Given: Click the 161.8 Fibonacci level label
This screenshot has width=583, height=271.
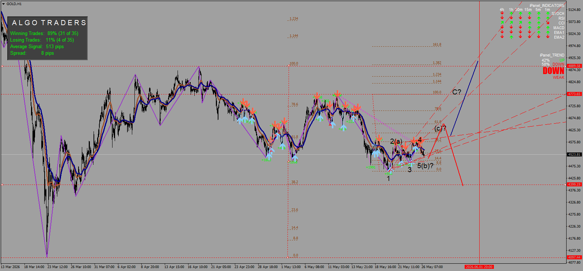Looking at the screenshot, I should tap(437, 44).
